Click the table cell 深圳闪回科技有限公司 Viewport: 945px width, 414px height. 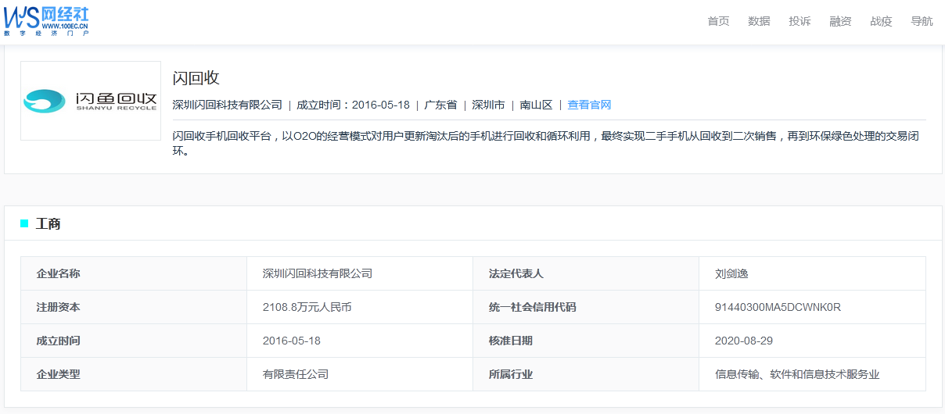[x=360, y=273]
